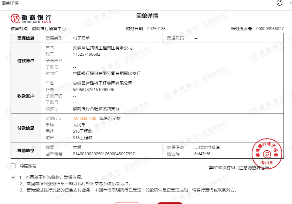
Task: Click the fullscreen expand icon
Action: pyautogui.click(x=280, y=3)
